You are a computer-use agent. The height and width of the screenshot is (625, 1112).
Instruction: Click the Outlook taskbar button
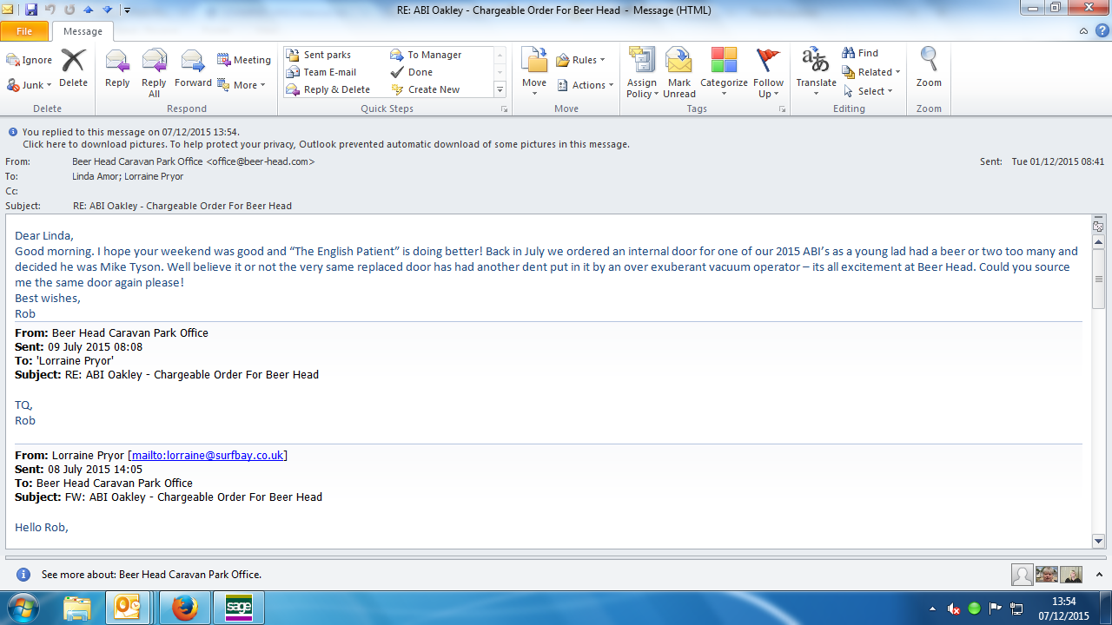[x=129, y=608]
